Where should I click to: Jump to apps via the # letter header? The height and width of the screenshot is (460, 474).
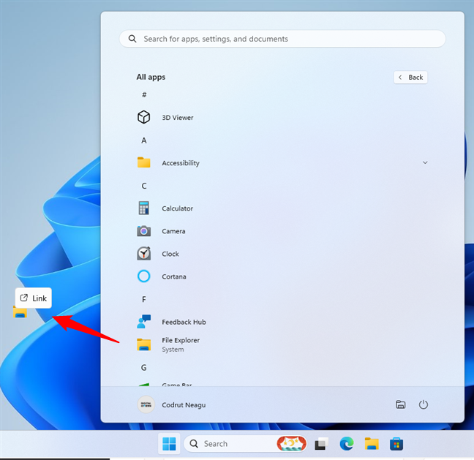[x=144, y=94]
